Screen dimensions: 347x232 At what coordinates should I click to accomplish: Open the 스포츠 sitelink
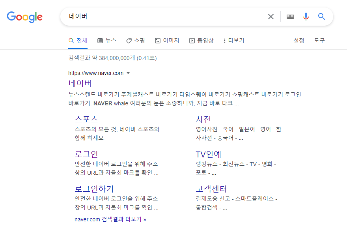point(86,119)
